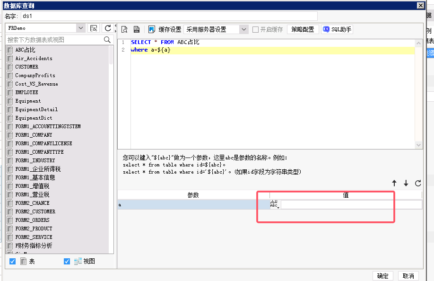Click the table search input field
Viewport: 434px width, 281px height.
click(55, 40)
